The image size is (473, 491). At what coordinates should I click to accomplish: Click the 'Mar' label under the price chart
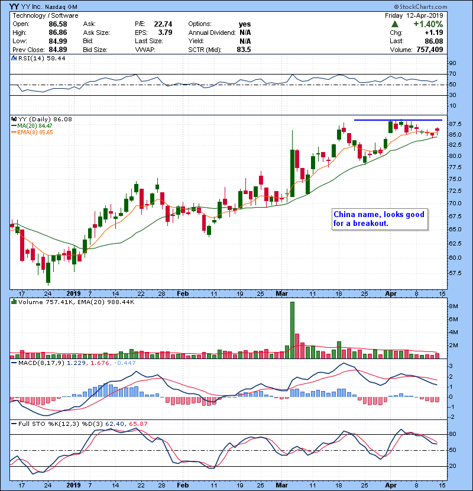point(282,293)
